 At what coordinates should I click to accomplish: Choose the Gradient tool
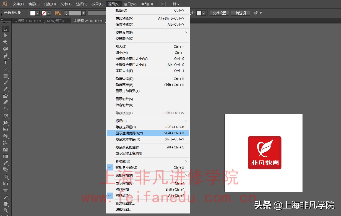pos(5,156)
